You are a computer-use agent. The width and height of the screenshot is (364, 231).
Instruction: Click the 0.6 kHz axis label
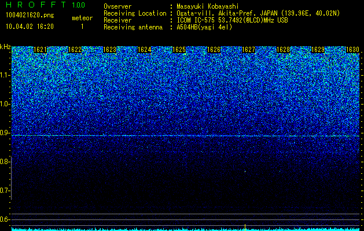[x=5, y=219]
